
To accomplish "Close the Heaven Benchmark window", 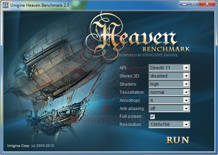I will pyautogui.click(x=207, y=4).
